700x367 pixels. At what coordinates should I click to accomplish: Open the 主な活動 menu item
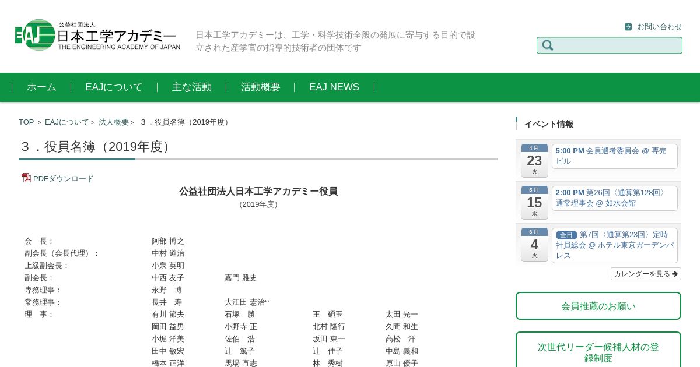[x=192, y=87]
